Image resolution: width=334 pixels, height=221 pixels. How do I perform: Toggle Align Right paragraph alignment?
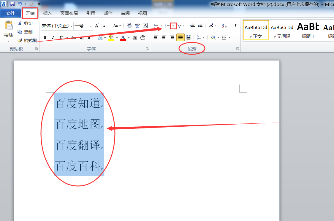tap(172, 37)
